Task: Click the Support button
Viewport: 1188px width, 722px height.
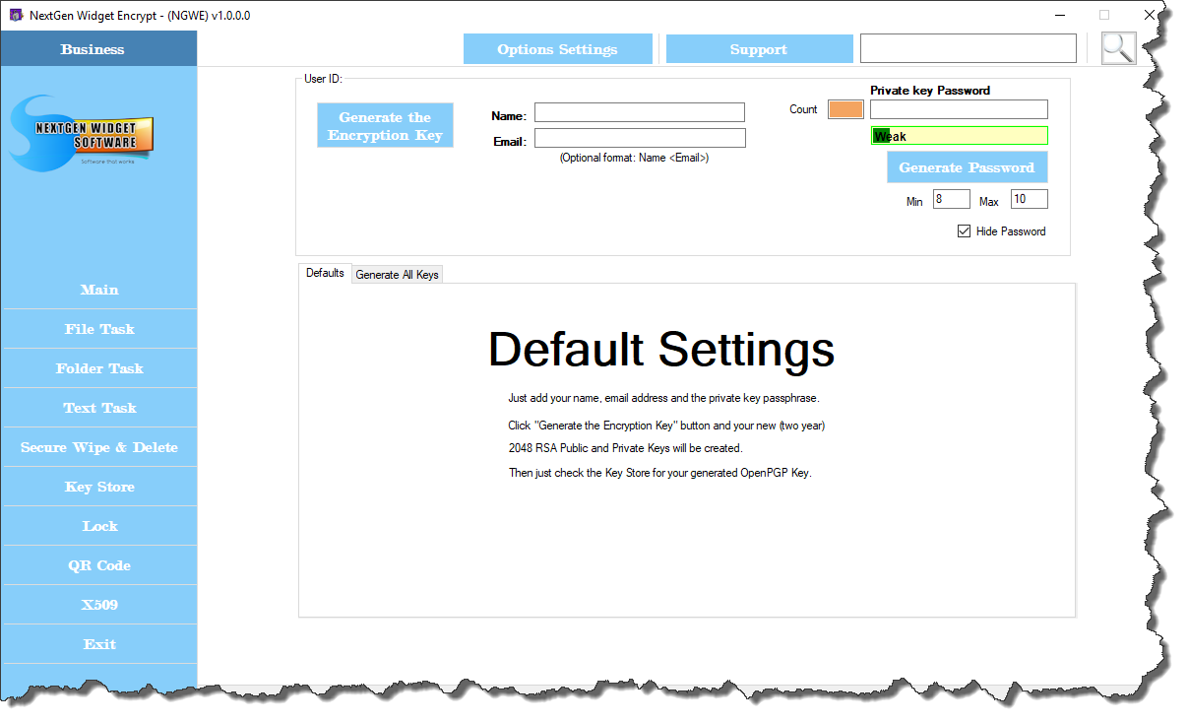Action: [759, 49]
